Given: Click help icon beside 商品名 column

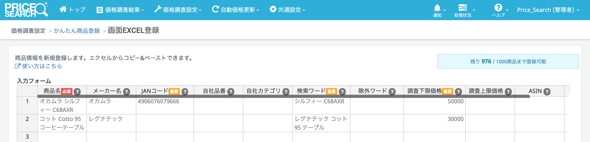Looking at the screenshot, I should (x=77, y=92).
